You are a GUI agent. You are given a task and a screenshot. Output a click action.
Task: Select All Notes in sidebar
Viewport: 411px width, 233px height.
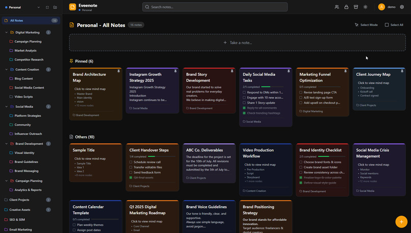(31, 20)
